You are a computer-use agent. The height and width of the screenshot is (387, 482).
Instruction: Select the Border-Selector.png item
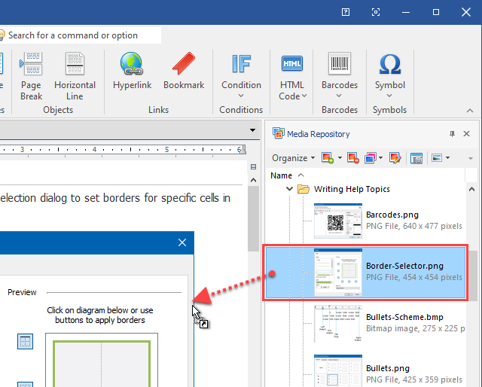(365, 273)
